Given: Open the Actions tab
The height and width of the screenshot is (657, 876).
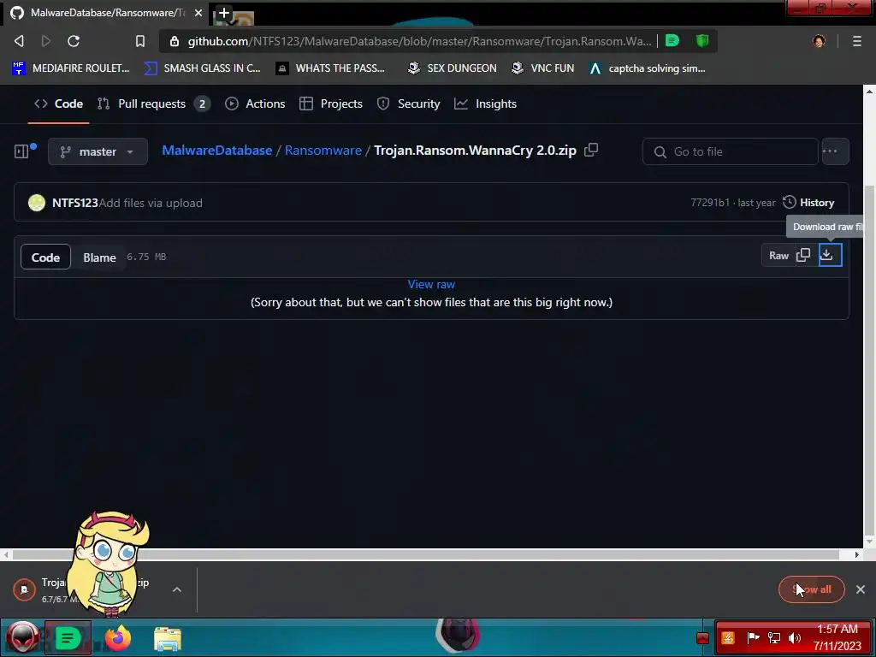Looking at the screenshot, I should point(255,104).
